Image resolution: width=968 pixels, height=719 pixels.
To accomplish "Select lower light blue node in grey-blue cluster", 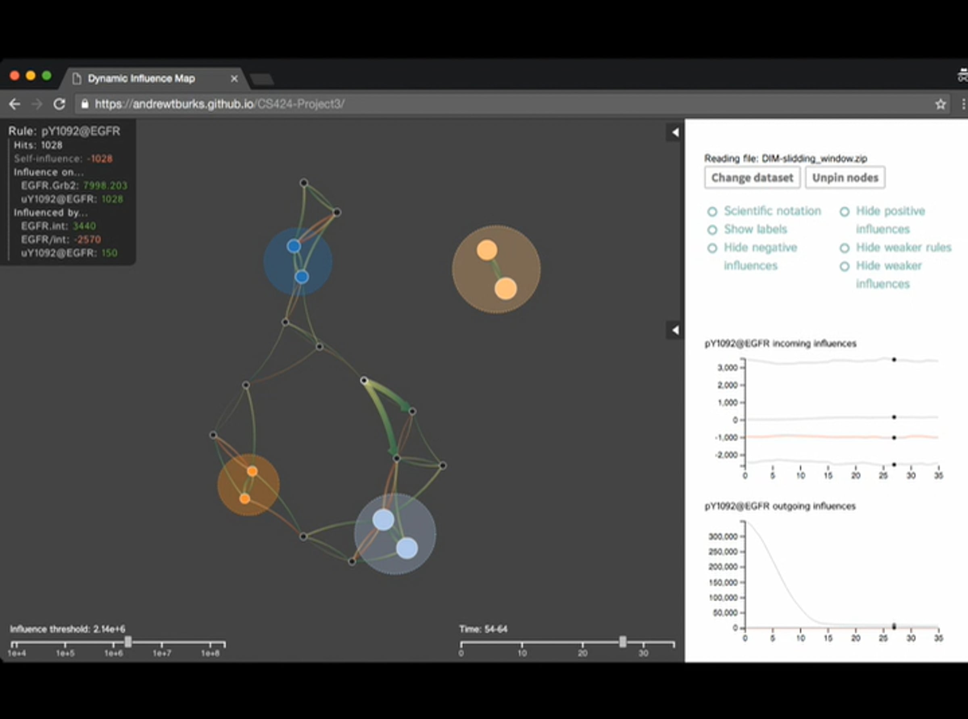I will point(407,548).
